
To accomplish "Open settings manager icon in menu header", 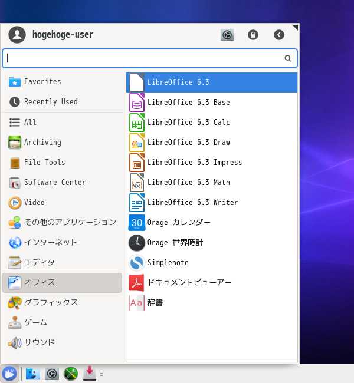I will (227, 35).
